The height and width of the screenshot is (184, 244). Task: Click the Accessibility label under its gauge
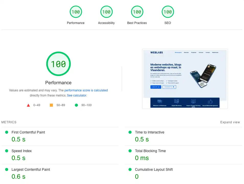click(x=106, y=23)
